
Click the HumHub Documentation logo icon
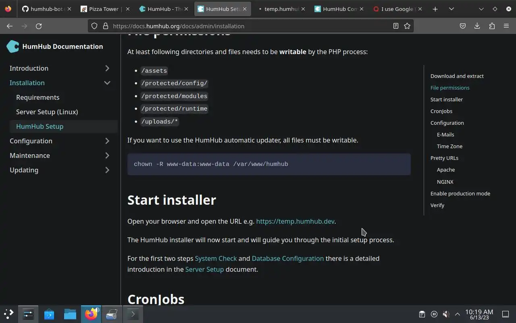coord(13,46)
